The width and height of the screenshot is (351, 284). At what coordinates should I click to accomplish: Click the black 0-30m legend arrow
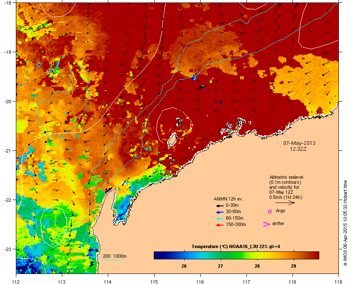pos(220,205)
